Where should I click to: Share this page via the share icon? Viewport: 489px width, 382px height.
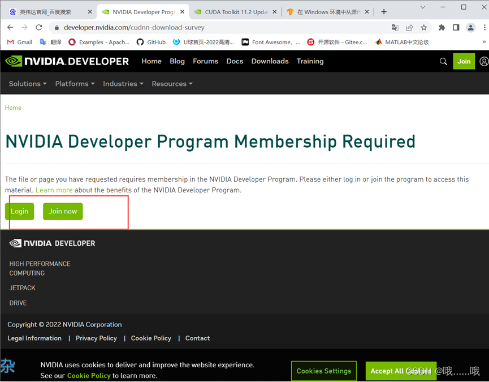409,28
